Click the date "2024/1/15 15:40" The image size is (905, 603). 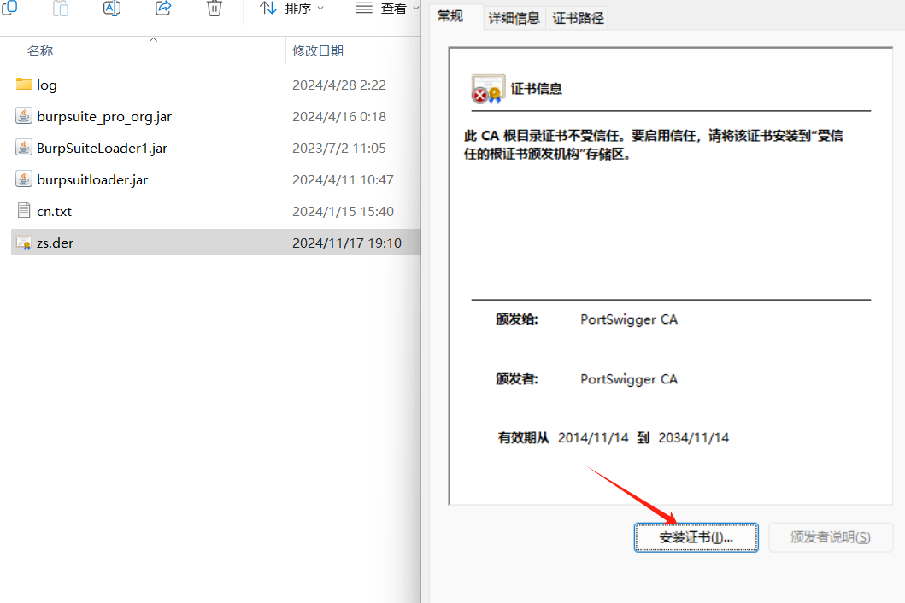click(343, 212)
